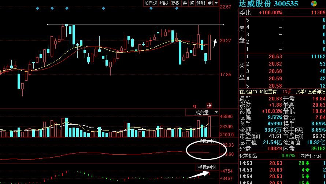Select the buy level 3 price 20.60

tap(275, 71)
